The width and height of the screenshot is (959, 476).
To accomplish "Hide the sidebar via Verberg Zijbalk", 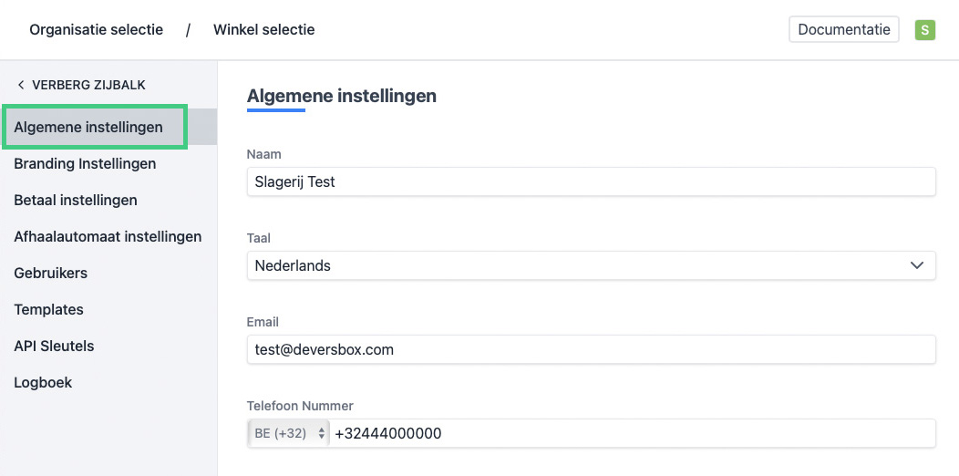I will [x=88, y=85].
